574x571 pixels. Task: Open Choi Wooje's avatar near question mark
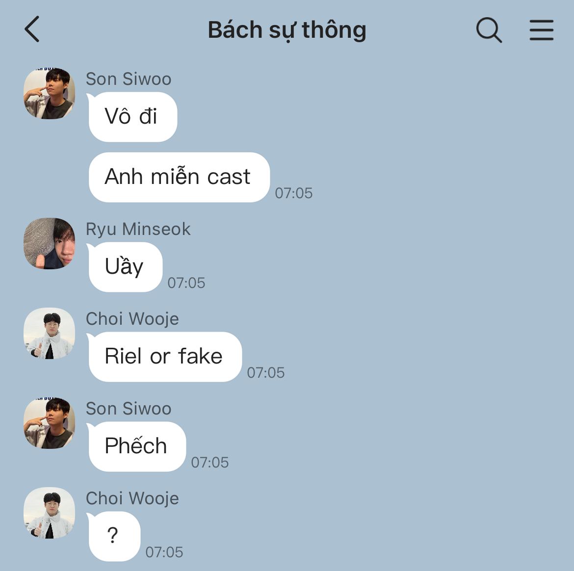click(50, 513)
